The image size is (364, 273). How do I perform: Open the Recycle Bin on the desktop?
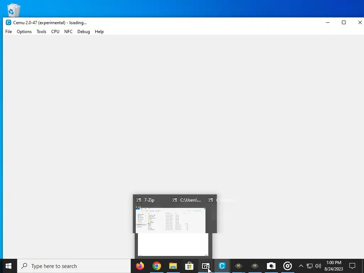coord(14,10)
